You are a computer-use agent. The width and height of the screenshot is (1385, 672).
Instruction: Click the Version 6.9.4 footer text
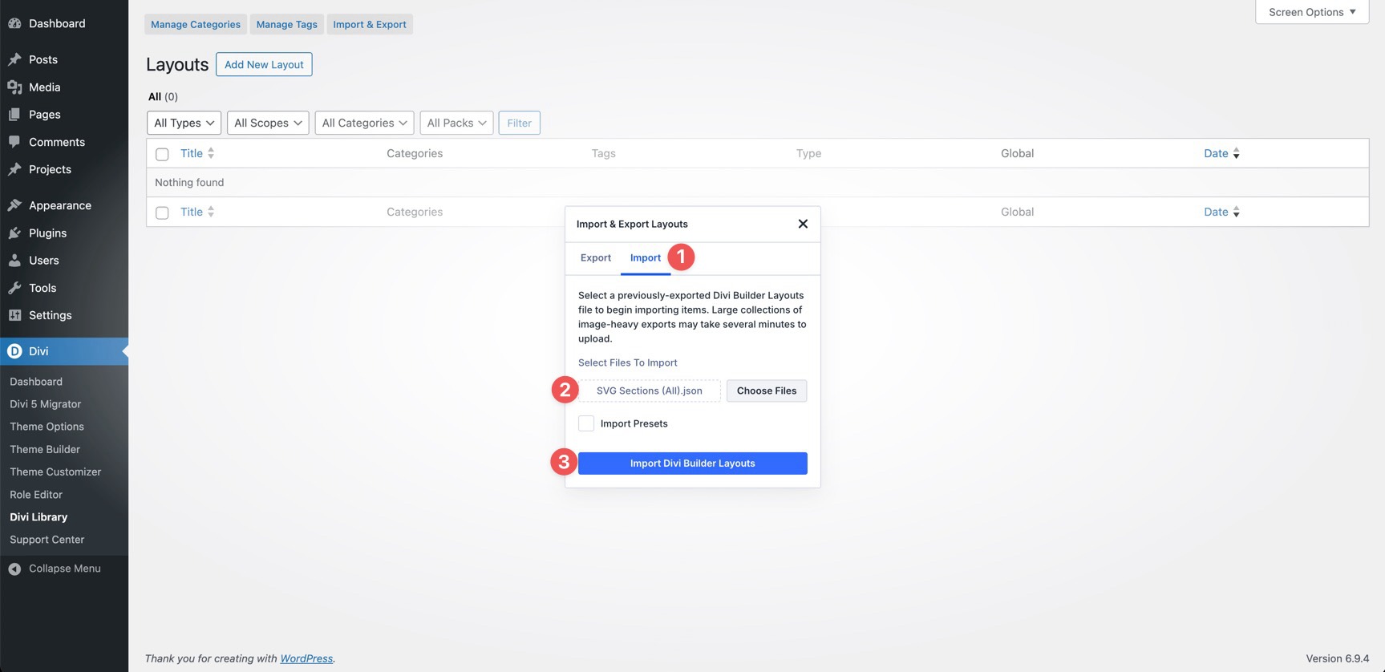pyautogui.click(x=1338, y=658)
